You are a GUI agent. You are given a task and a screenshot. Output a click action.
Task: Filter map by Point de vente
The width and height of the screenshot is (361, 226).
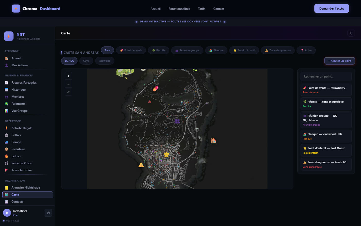pos(131,50)
